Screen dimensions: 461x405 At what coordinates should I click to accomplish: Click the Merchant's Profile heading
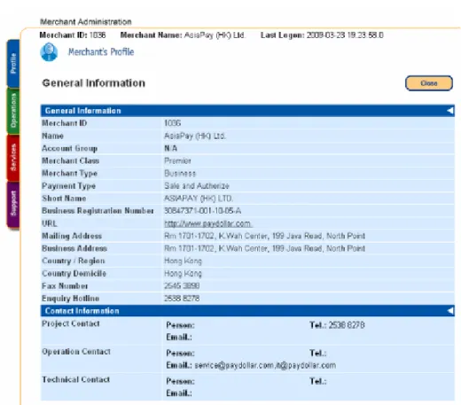(x=101, y=52)
